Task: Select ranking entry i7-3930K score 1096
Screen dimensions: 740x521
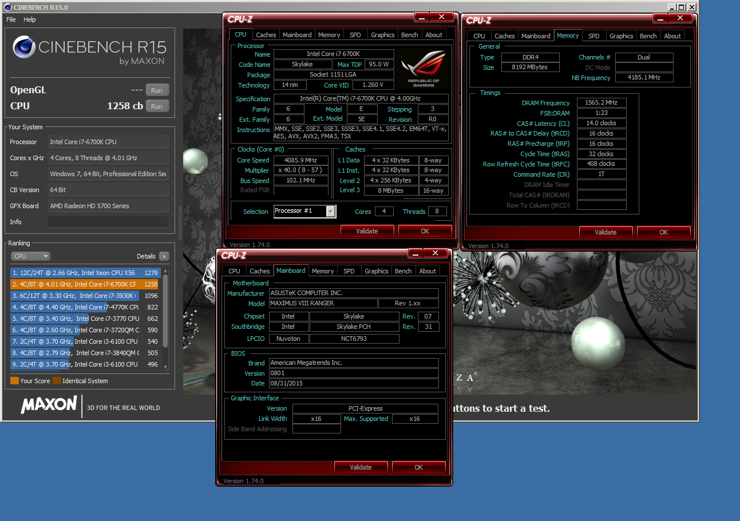Action: 85,296
